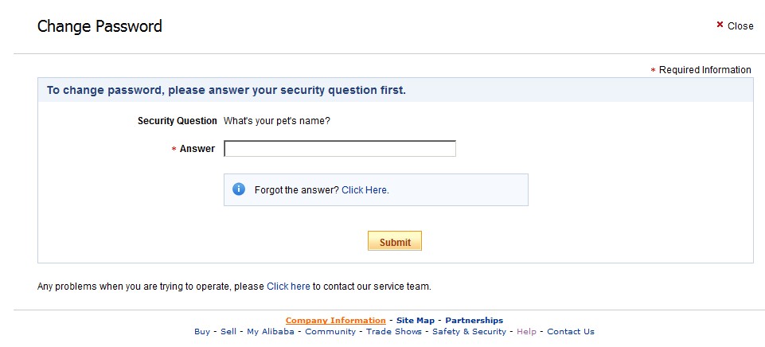The width and height of the screenshot is (765, 347).
Task: Close the Change Password dialog
Action: pos(735,25)
